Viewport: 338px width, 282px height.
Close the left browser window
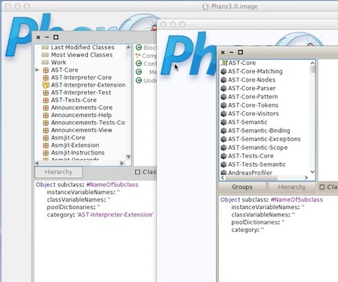(x=39, y=37)
